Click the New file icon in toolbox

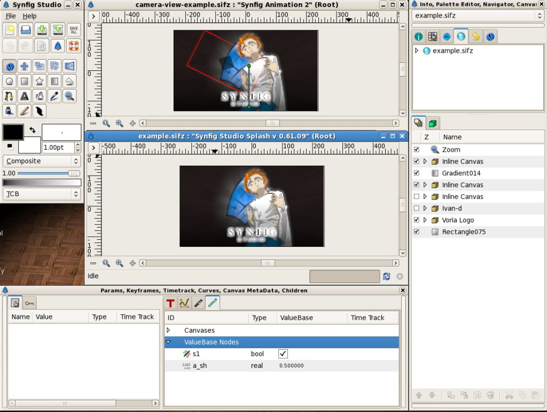[10, 30]
